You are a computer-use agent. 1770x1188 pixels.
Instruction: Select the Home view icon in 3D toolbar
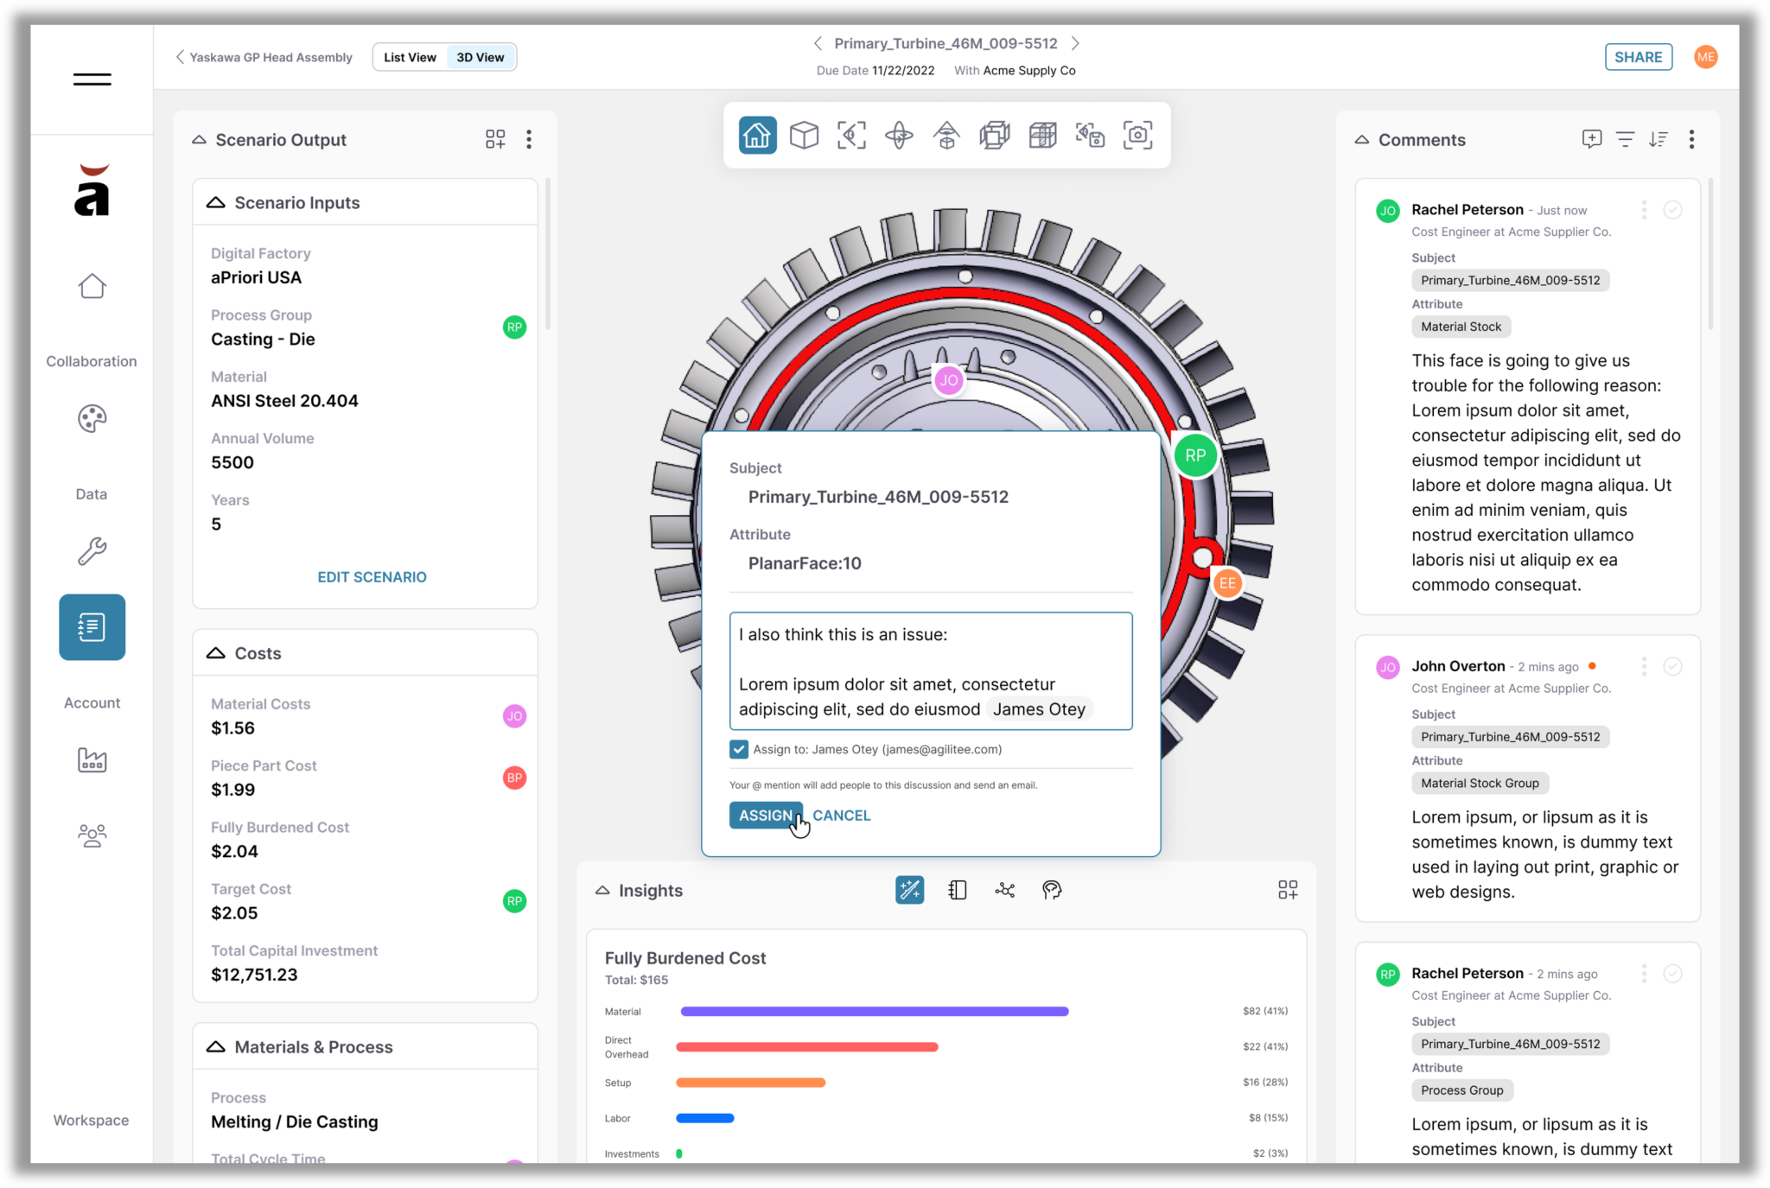[757, 135]
